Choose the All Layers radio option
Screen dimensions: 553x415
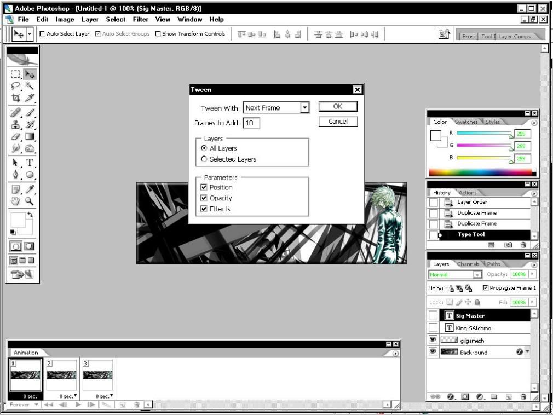pos(204,148)
